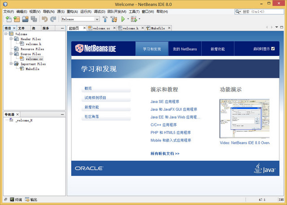Collapse the Source Files folder node
The image size is (287, 205).
(11, 54)
